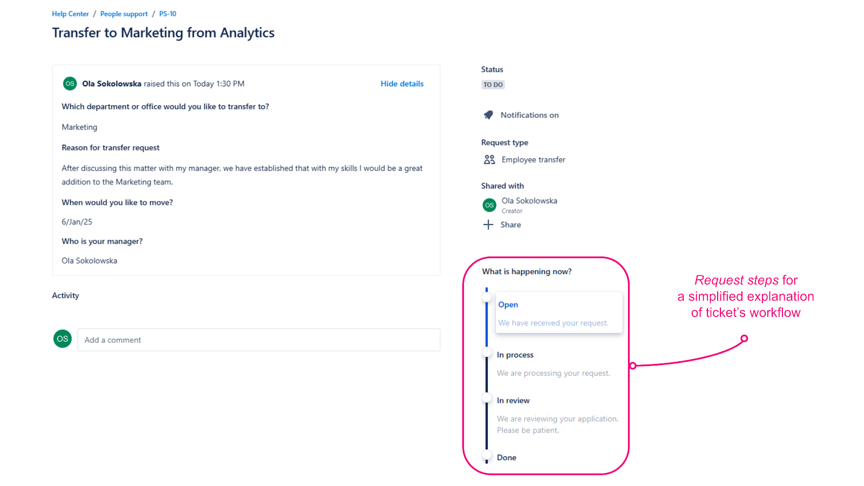Click Ola Sokolowska's avatar next to the comment box
Image resolution: width=864 pixels, height=486 pixels.
(x=62, y=339)
